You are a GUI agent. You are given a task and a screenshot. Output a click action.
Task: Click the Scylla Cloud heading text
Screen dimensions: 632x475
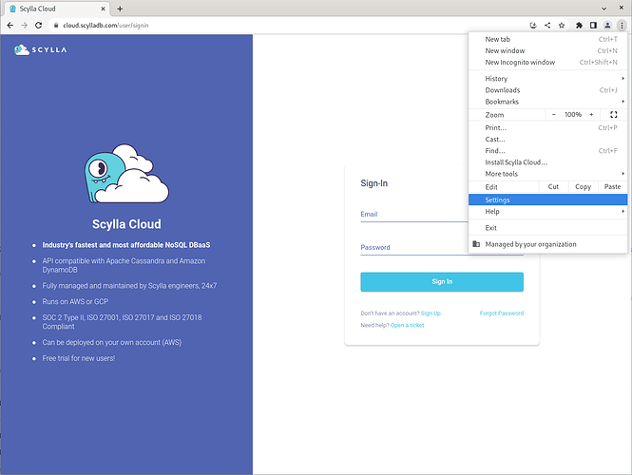pyautogui.click(x=126, y=224)
